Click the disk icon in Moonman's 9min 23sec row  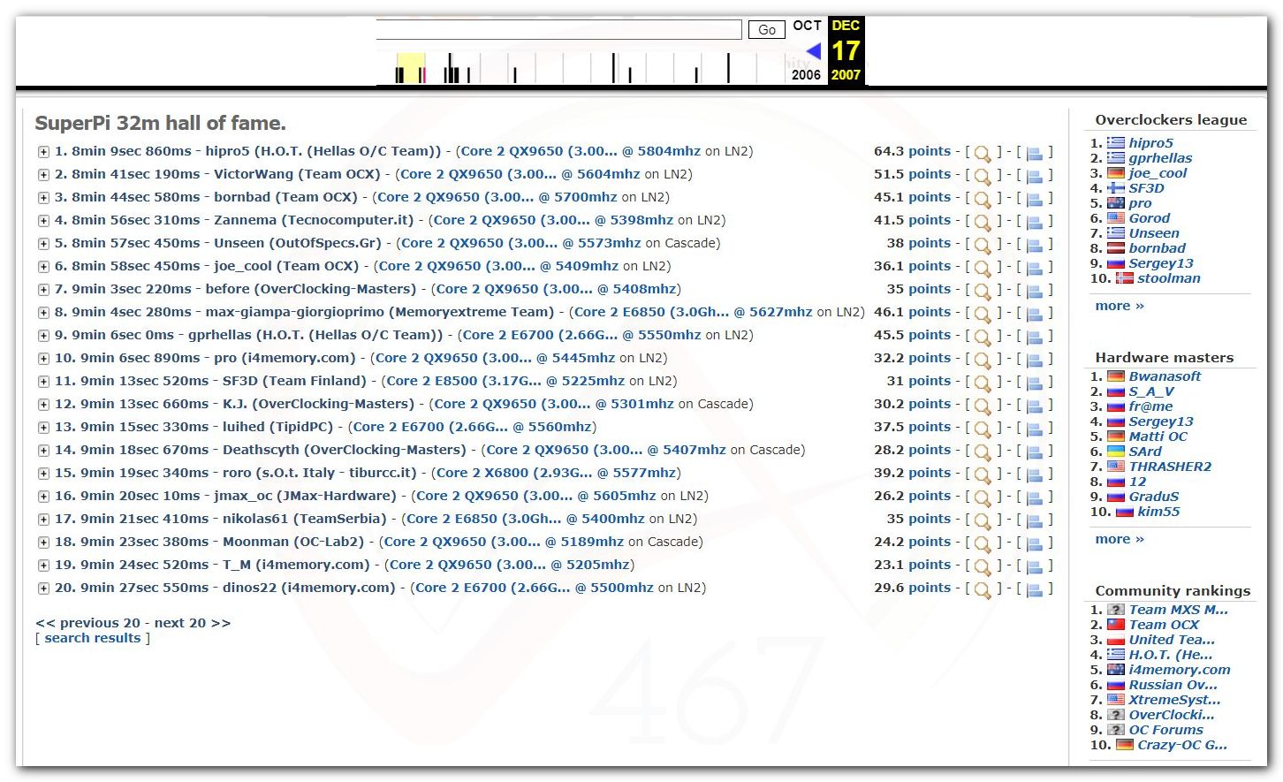pyautogui.click(x=1035, y=543)
